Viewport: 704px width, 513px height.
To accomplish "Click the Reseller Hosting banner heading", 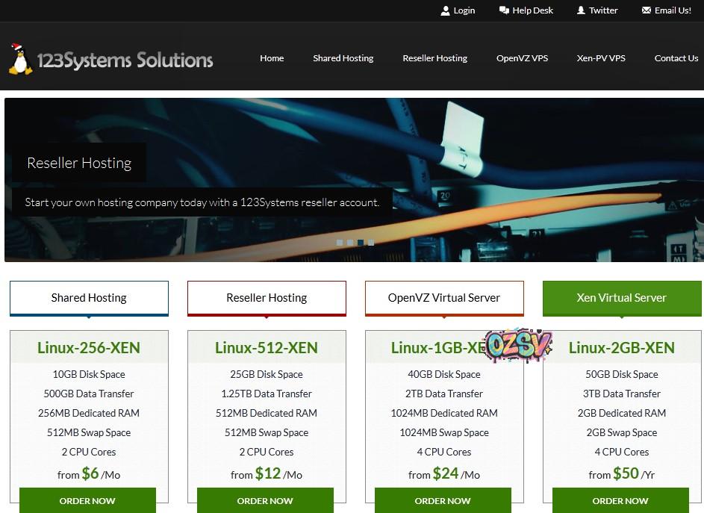I will pos(79,163).
